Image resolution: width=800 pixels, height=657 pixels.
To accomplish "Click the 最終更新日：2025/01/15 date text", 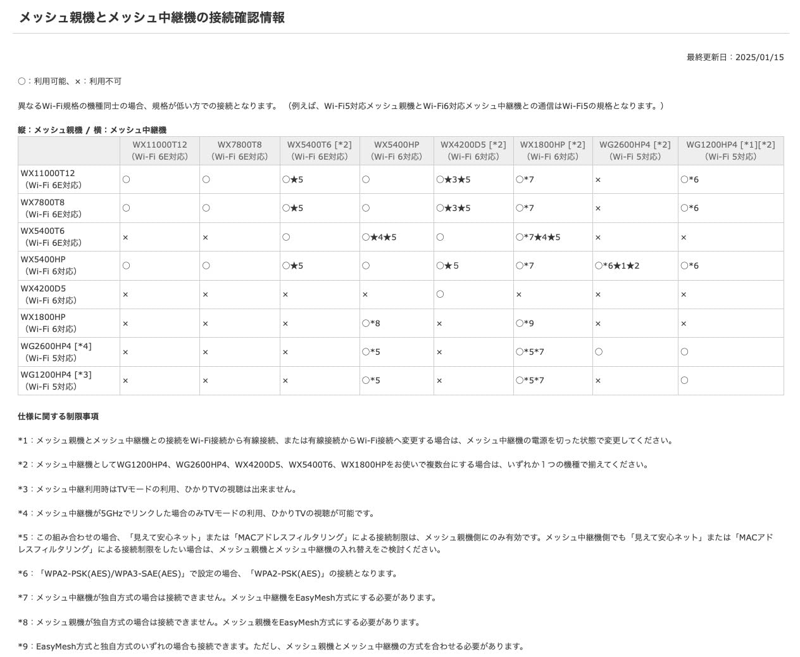I will click(734, 57).
